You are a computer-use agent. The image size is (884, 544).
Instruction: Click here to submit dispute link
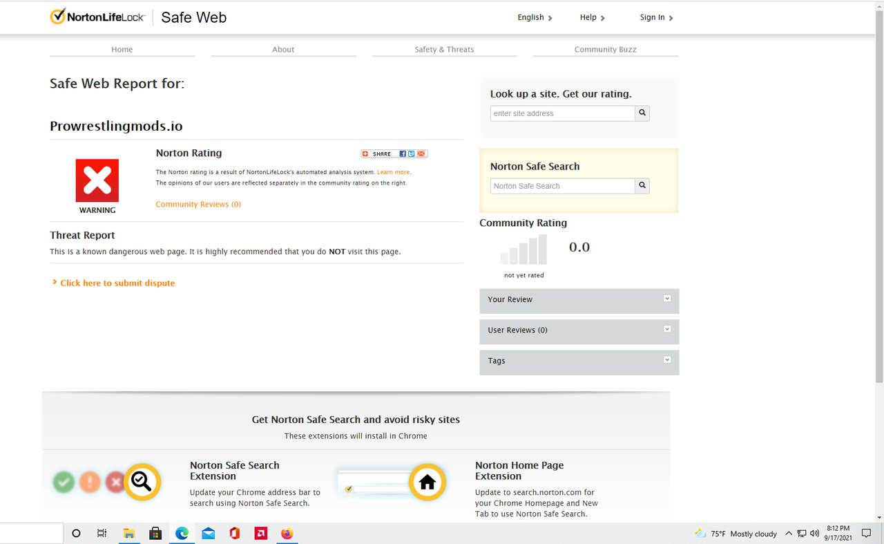117,283
